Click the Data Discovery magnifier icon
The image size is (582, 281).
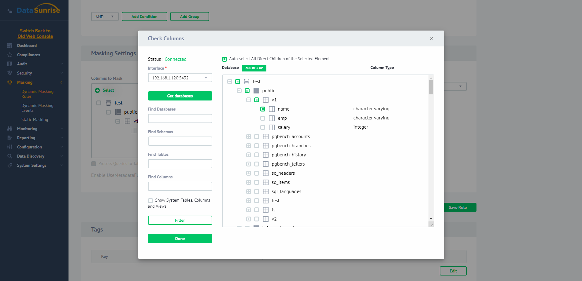click(10, 156)
